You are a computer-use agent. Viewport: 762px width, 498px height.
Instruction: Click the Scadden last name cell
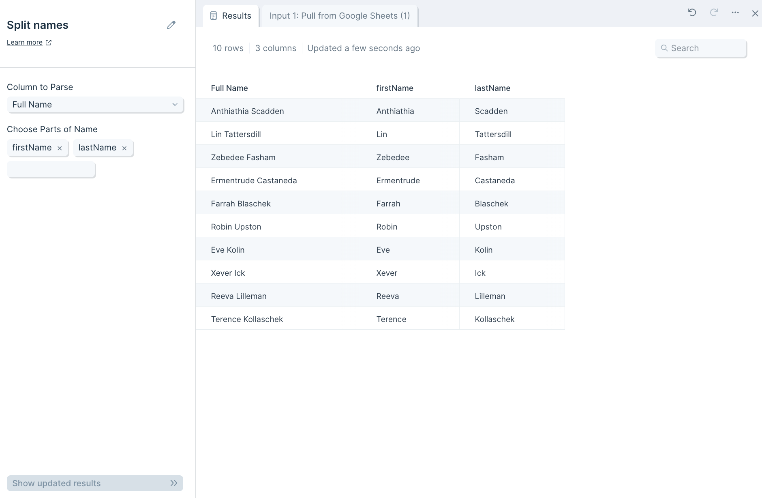tap(512, 110)
